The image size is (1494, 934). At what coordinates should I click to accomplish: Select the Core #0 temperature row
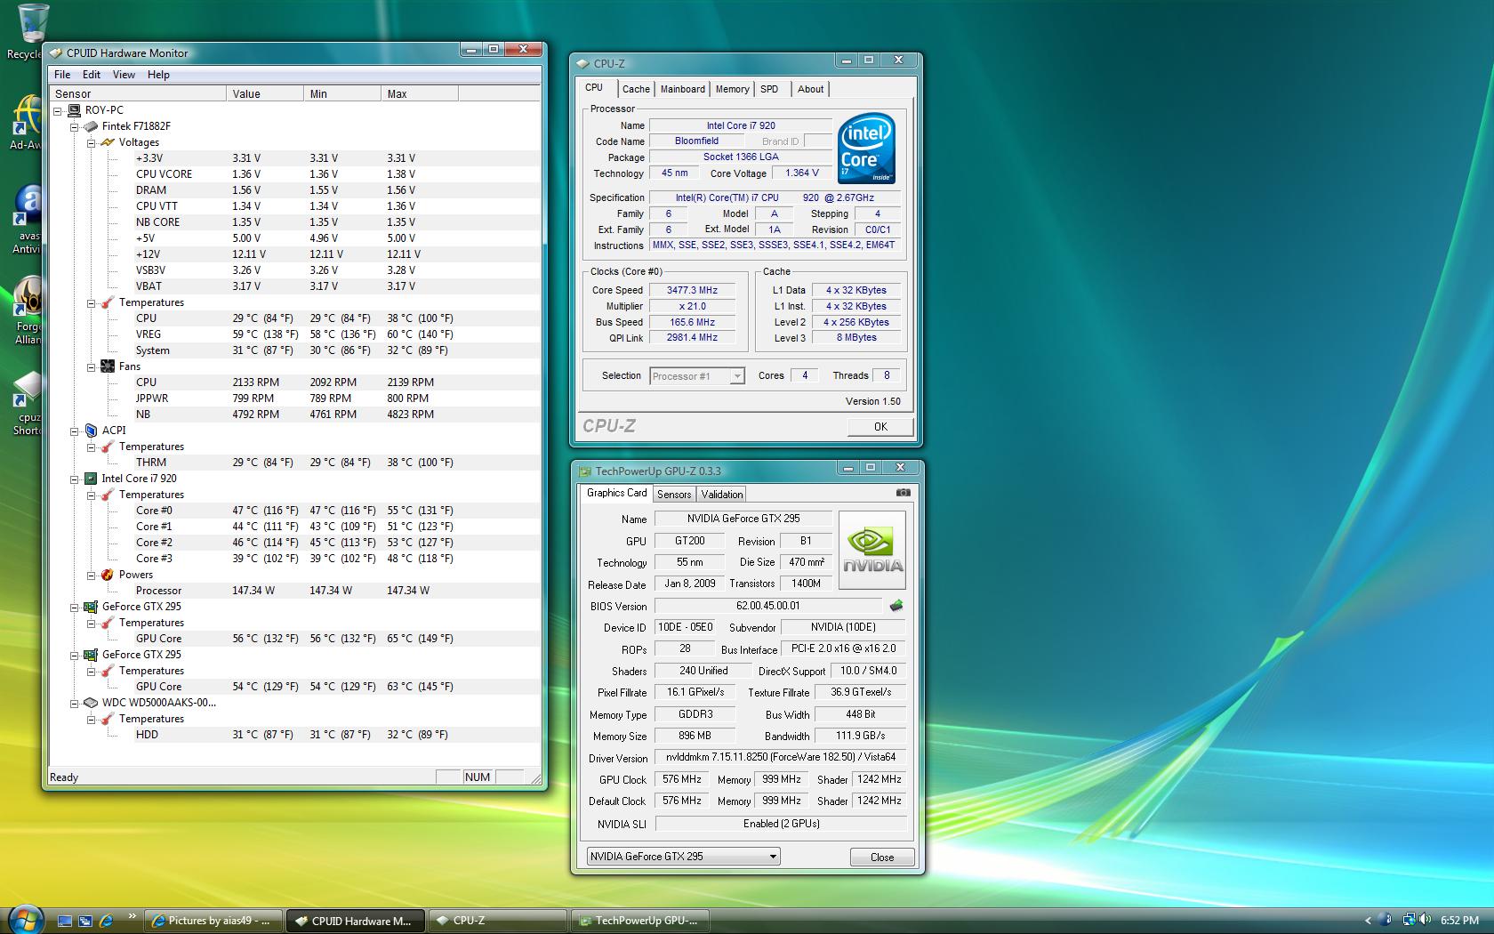click(x=293, y=511)
